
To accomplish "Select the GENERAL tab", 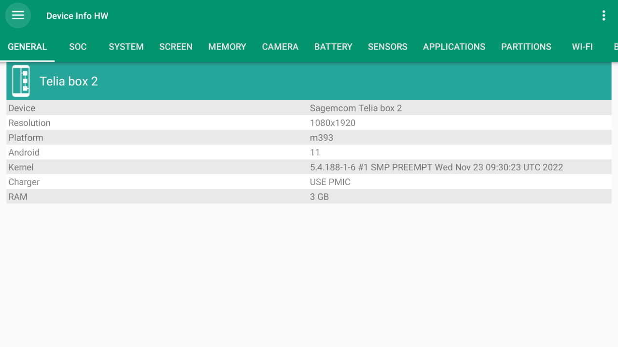I will [27, 47].
